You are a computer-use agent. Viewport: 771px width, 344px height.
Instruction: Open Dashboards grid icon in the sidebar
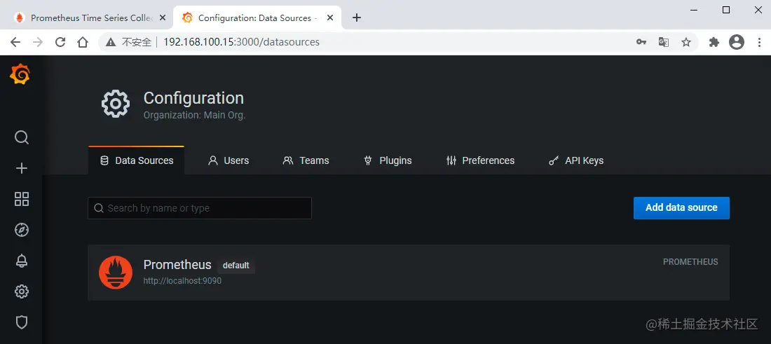22,199
